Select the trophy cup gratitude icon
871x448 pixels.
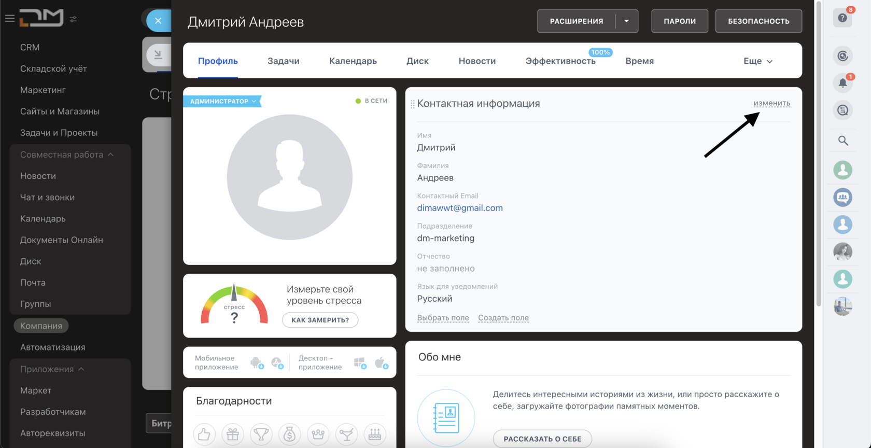[x=261, y=434]
